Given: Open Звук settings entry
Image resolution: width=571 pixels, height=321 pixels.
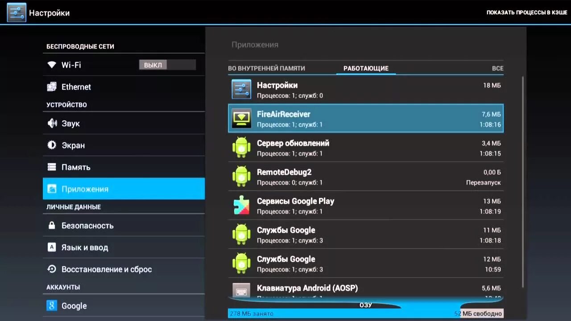Looking at the screenshot, I should [124, 123].
